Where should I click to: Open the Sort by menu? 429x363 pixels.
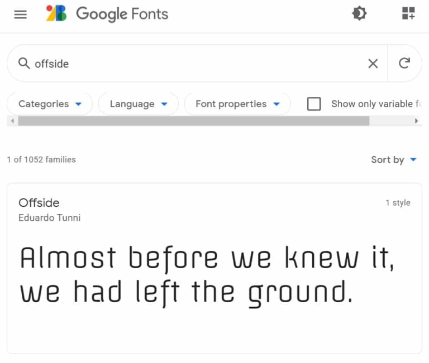(x=394, y=159)
